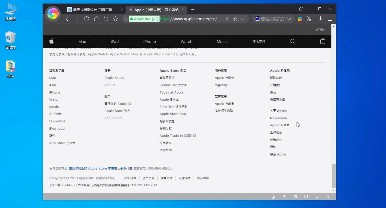
Task: Click the shield icon in the address bar
Action: click(x=126, y=19)
